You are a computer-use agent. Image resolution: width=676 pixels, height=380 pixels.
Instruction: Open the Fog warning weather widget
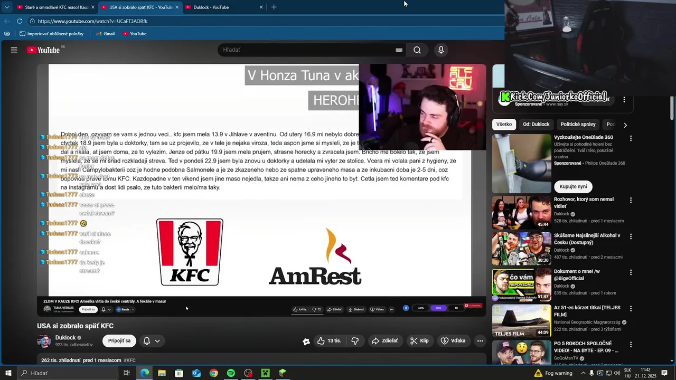(x=553, y=373)
